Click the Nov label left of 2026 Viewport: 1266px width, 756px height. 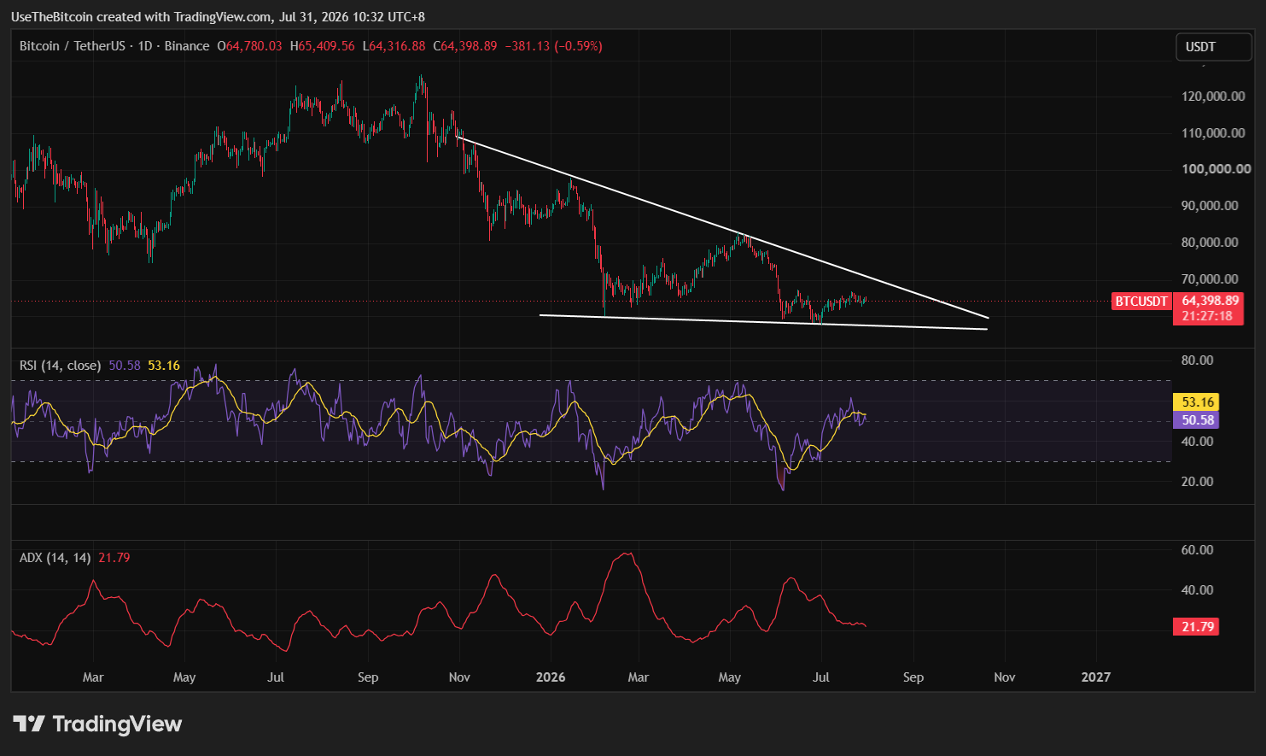[459, 677]
